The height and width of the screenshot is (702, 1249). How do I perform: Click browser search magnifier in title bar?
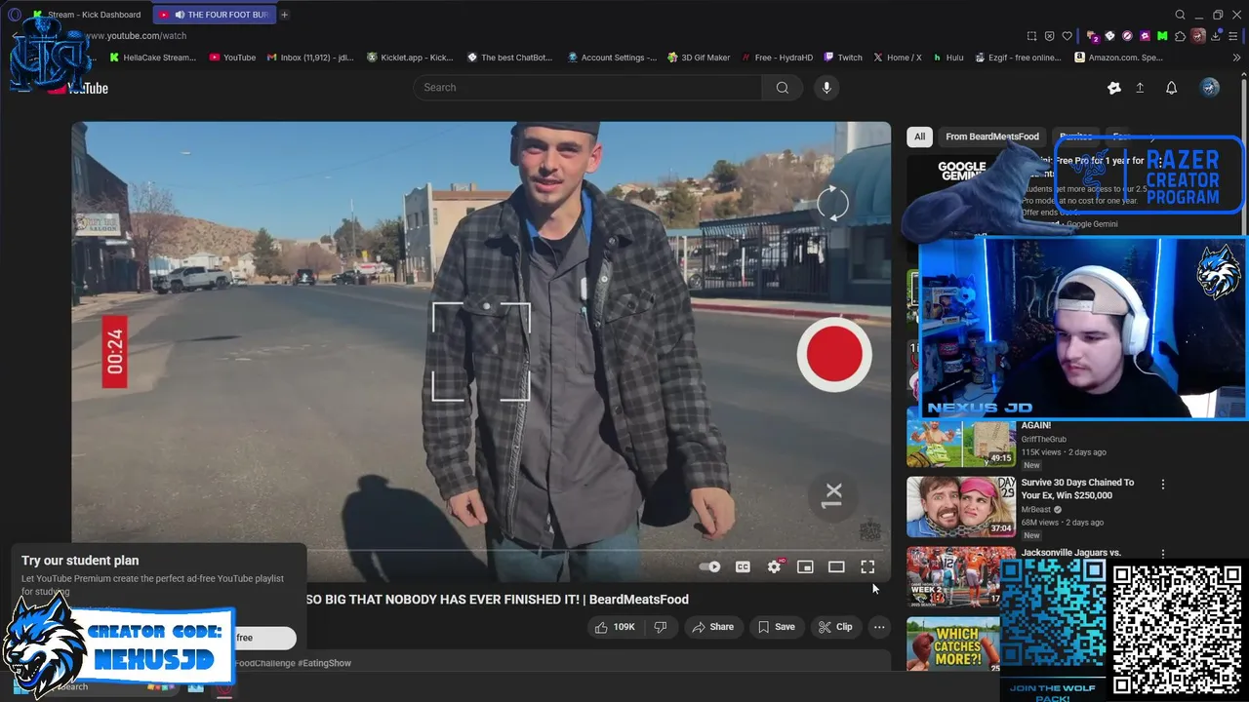tap(1180, 15)
